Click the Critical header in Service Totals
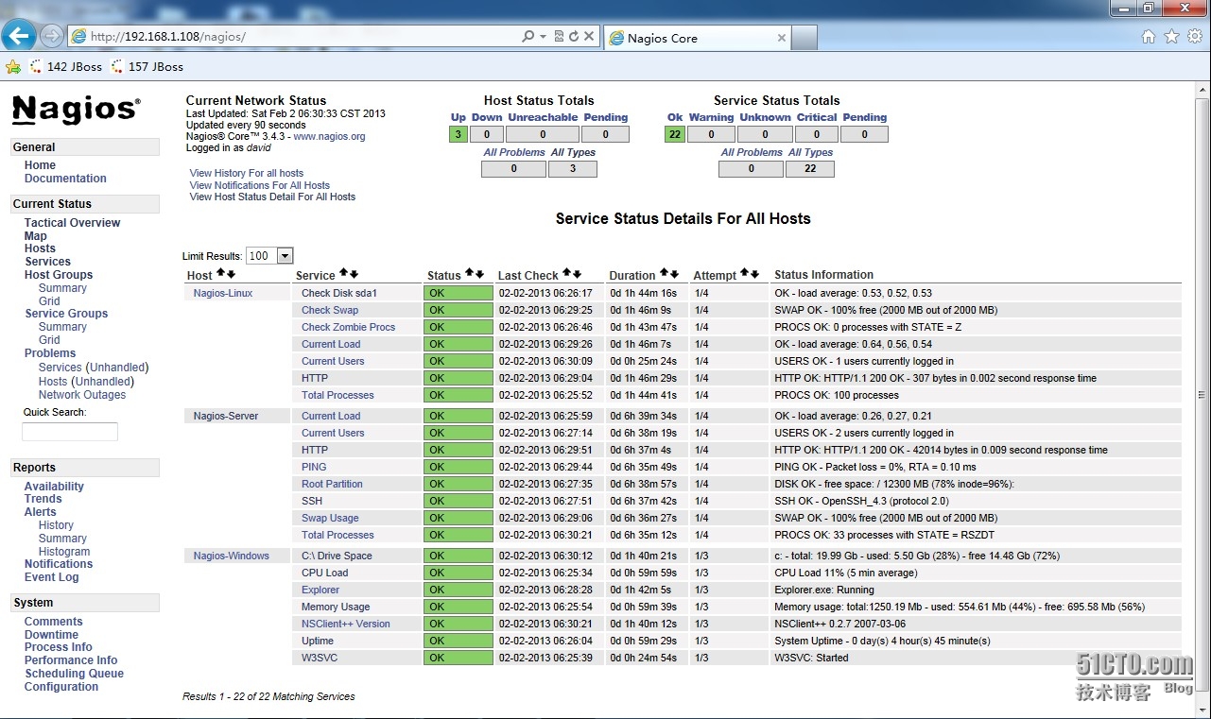Image resolution: width=1211 pixels, height=719 pixels. [x=817, y=117]
